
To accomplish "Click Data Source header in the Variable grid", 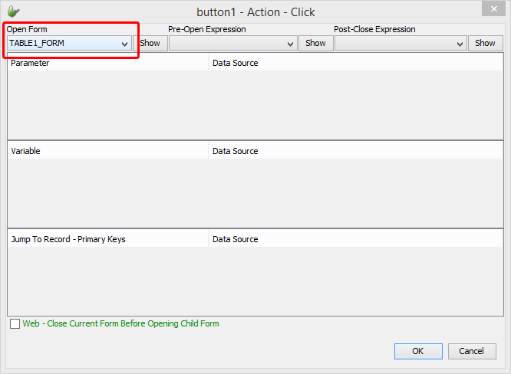I will coord(355,151).
